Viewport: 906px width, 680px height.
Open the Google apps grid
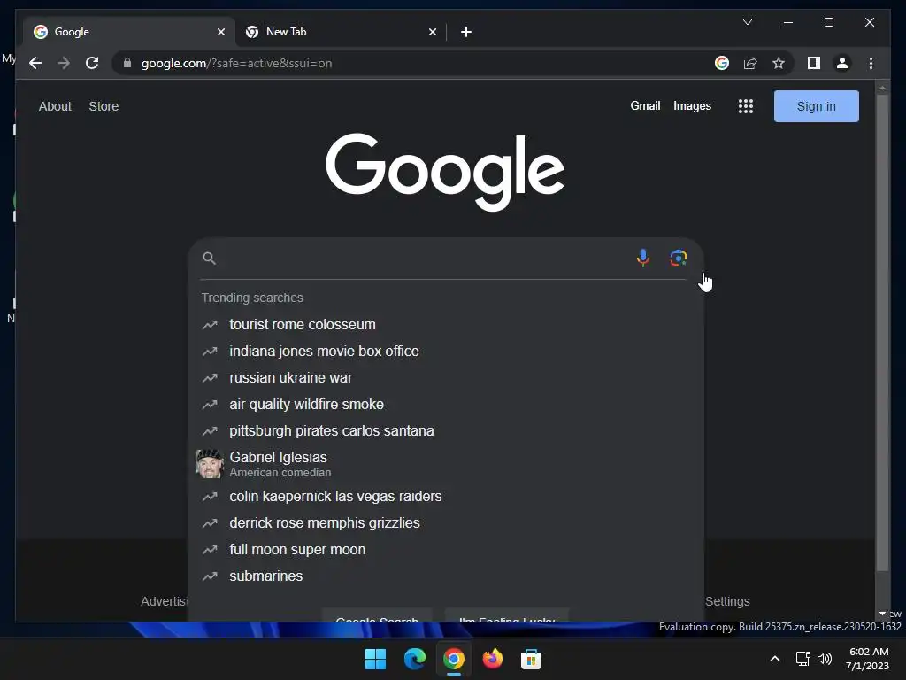(745, 106)
